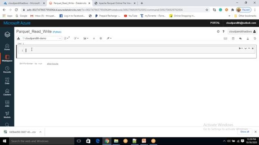This screenshot has height=145, width=259.
Task: Open the Windows Start menu
Action: point(4,141)
